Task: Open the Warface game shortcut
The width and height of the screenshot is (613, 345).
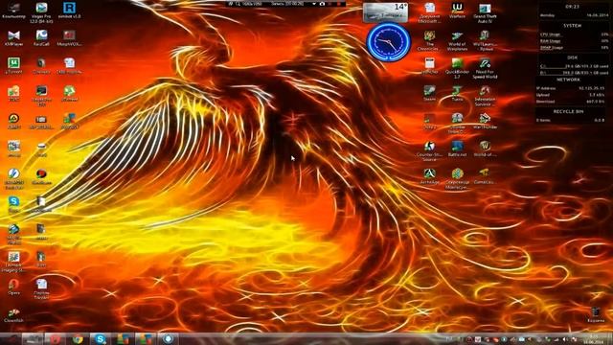Action: (457, 11)
